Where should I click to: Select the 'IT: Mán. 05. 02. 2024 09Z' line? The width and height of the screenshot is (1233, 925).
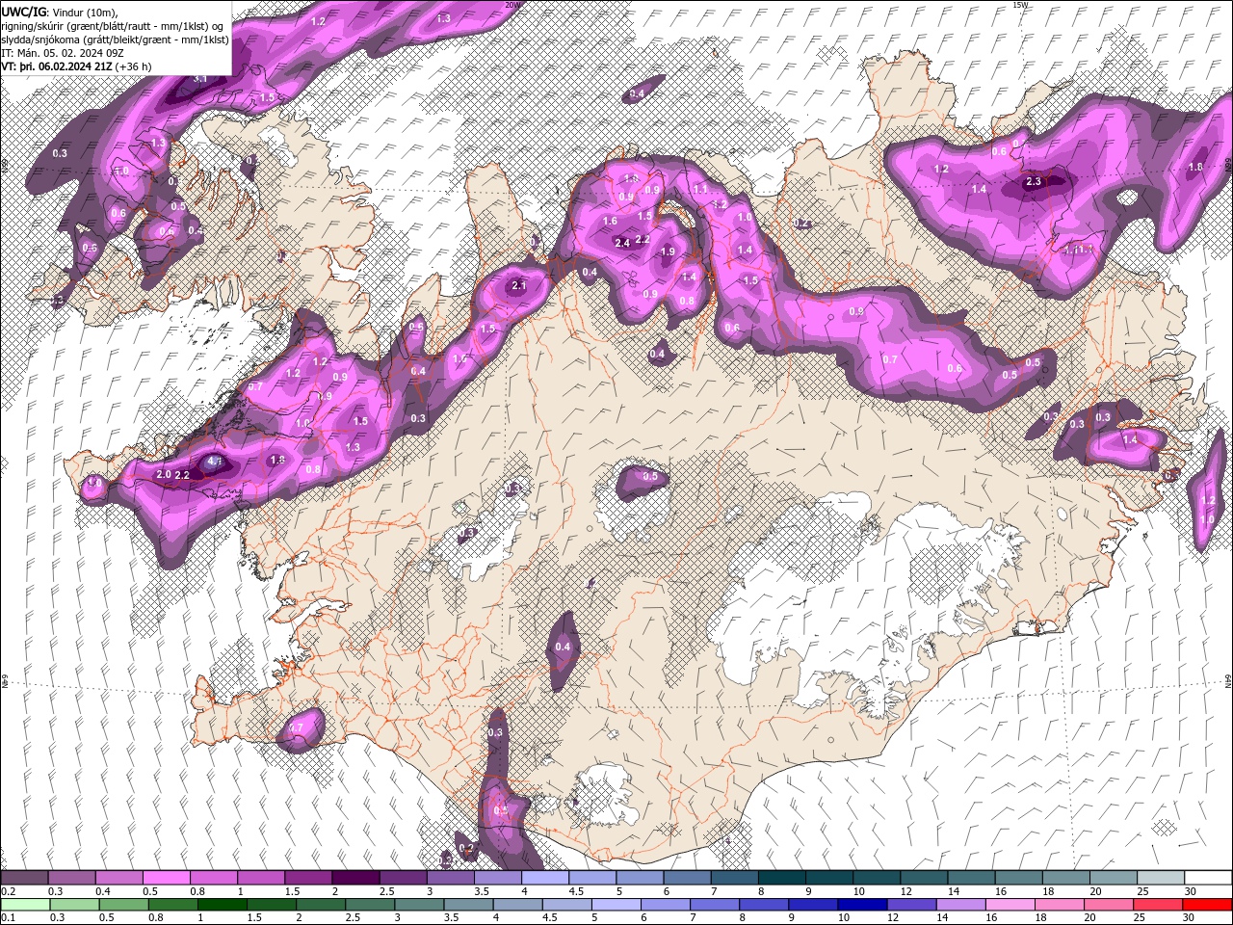pyautogui.click(x=64, y=53)
